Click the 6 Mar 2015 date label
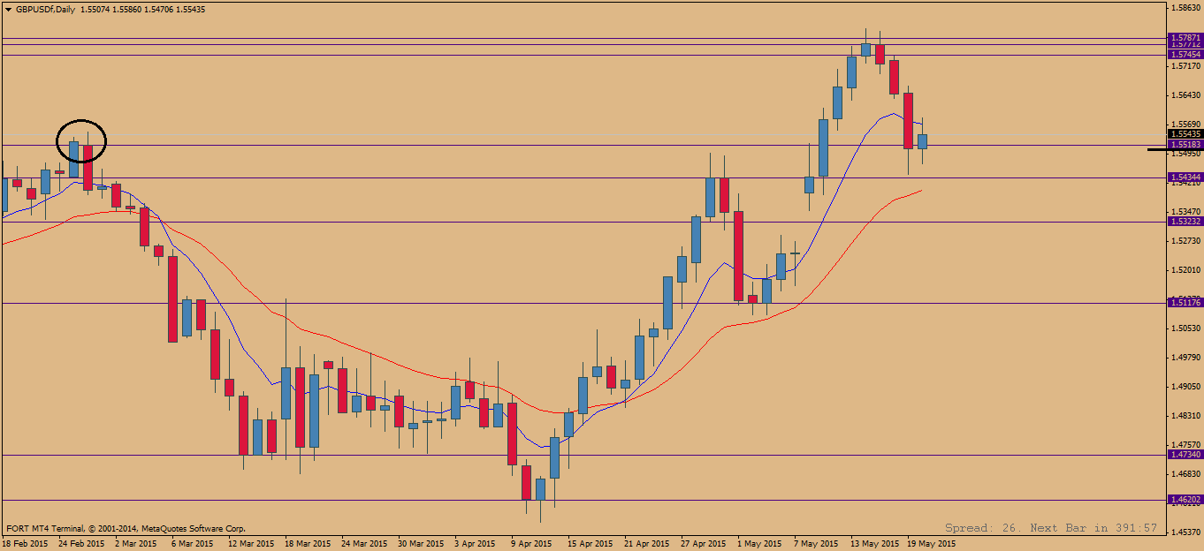 (x=193, y=544)
